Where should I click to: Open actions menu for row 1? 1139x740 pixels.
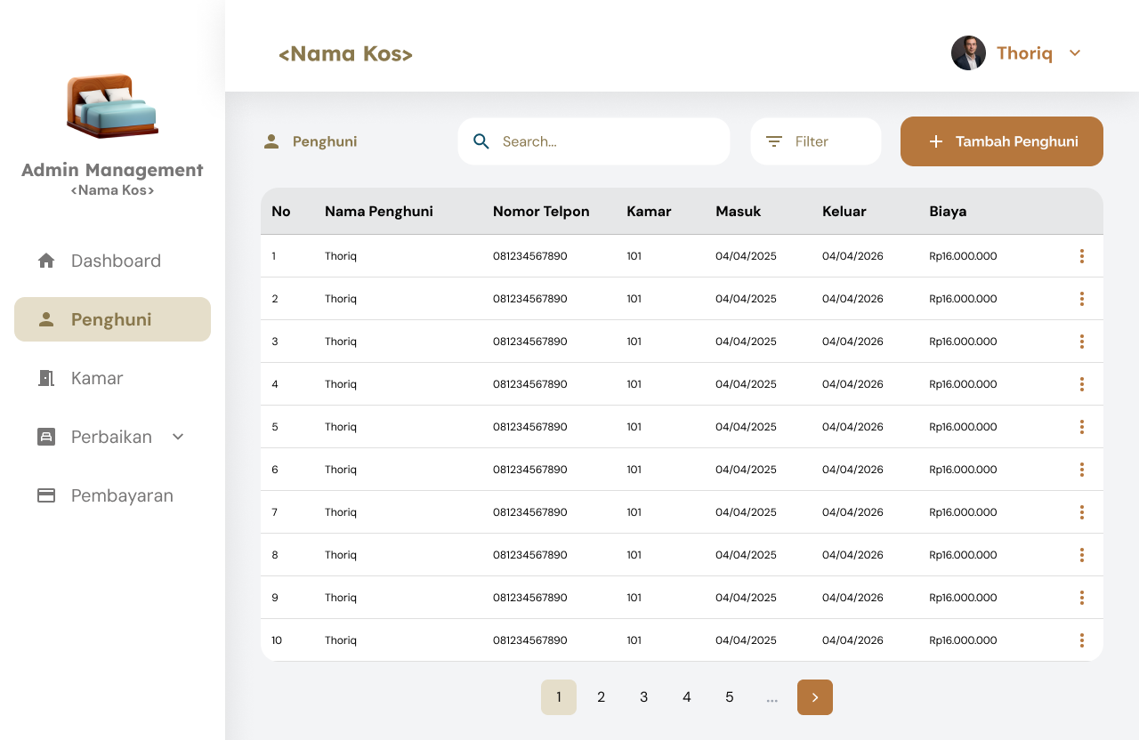1082,255
